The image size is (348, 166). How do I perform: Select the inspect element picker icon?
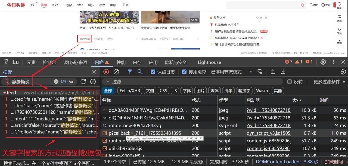click(x=5, y=62)
